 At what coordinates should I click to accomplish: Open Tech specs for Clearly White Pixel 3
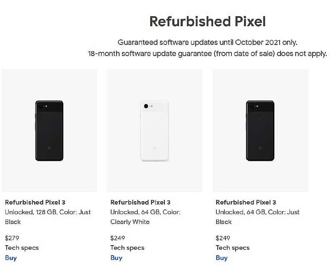[x=127, y=248]
